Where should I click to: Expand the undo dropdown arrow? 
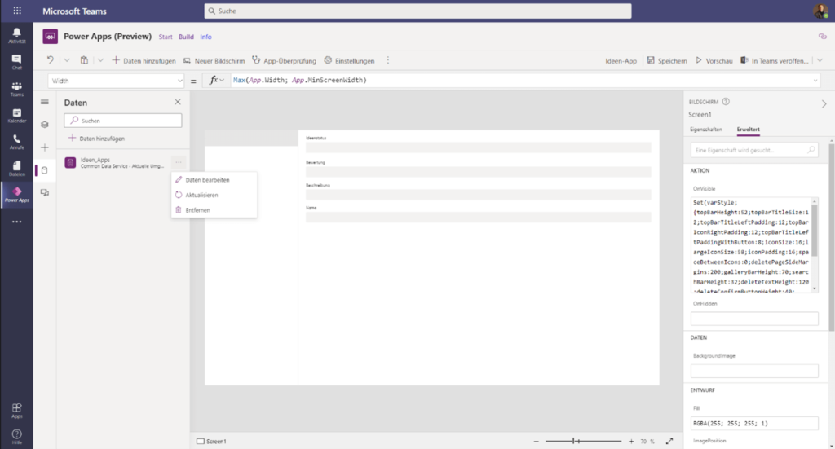(x=67, y=60)
